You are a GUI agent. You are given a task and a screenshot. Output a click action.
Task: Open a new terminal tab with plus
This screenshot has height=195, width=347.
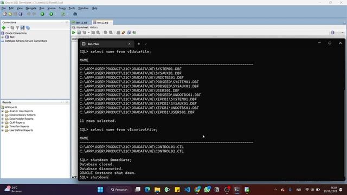pyautogui.click(x=139, y=44)
